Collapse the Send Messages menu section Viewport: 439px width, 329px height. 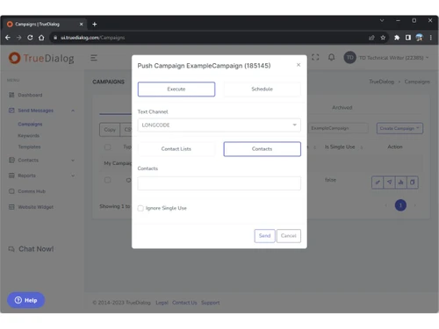click(x=73, y=111)
